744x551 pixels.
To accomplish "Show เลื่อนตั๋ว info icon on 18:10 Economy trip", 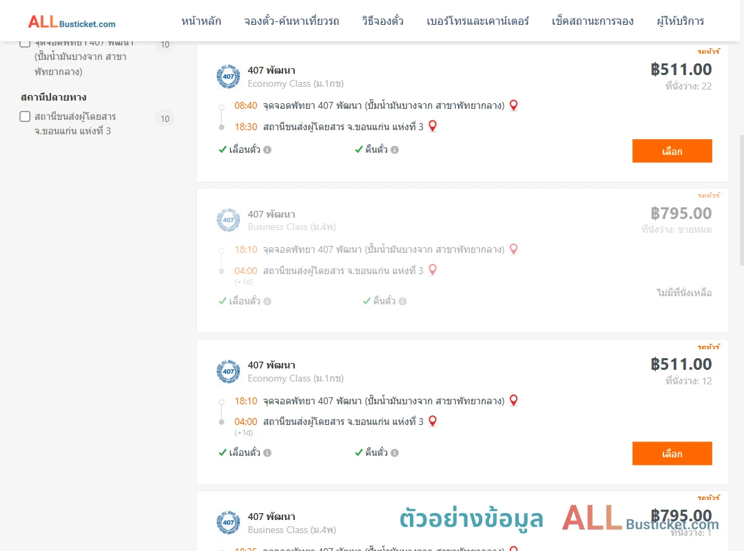I will pyautogui.click(x=267, y=453).
